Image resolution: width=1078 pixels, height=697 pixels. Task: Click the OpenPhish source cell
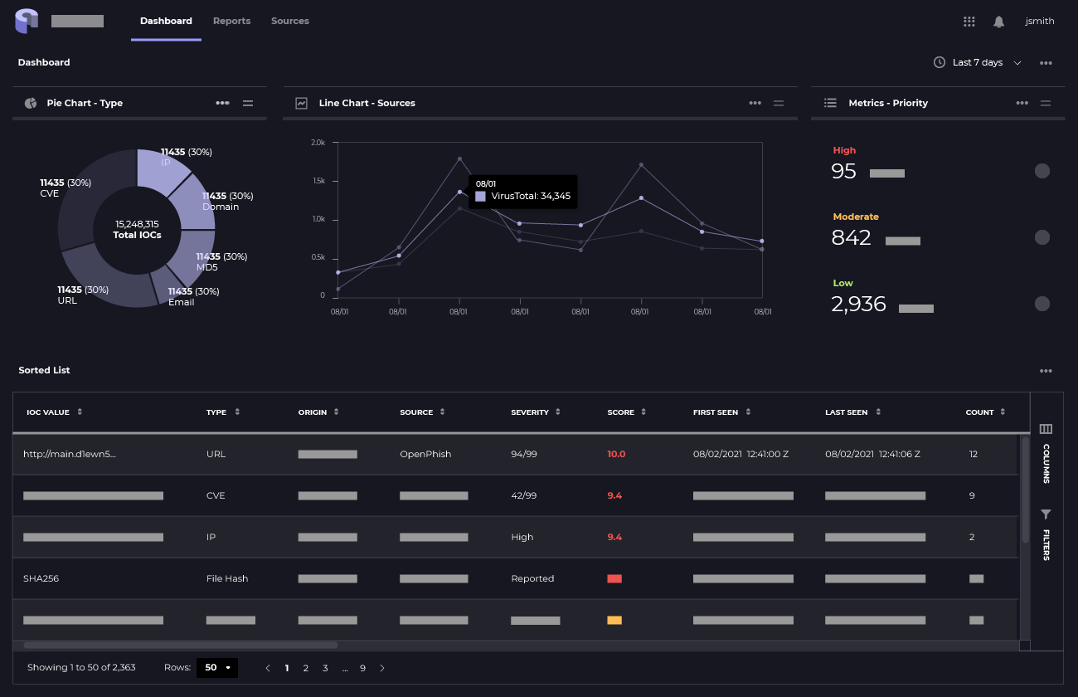pyautogui.click(x=425, y=454)
